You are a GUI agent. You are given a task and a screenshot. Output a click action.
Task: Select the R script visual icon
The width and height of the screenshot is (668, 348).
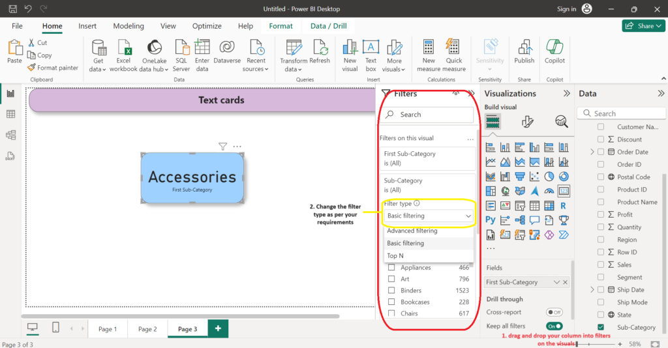(x=563, y=205)
